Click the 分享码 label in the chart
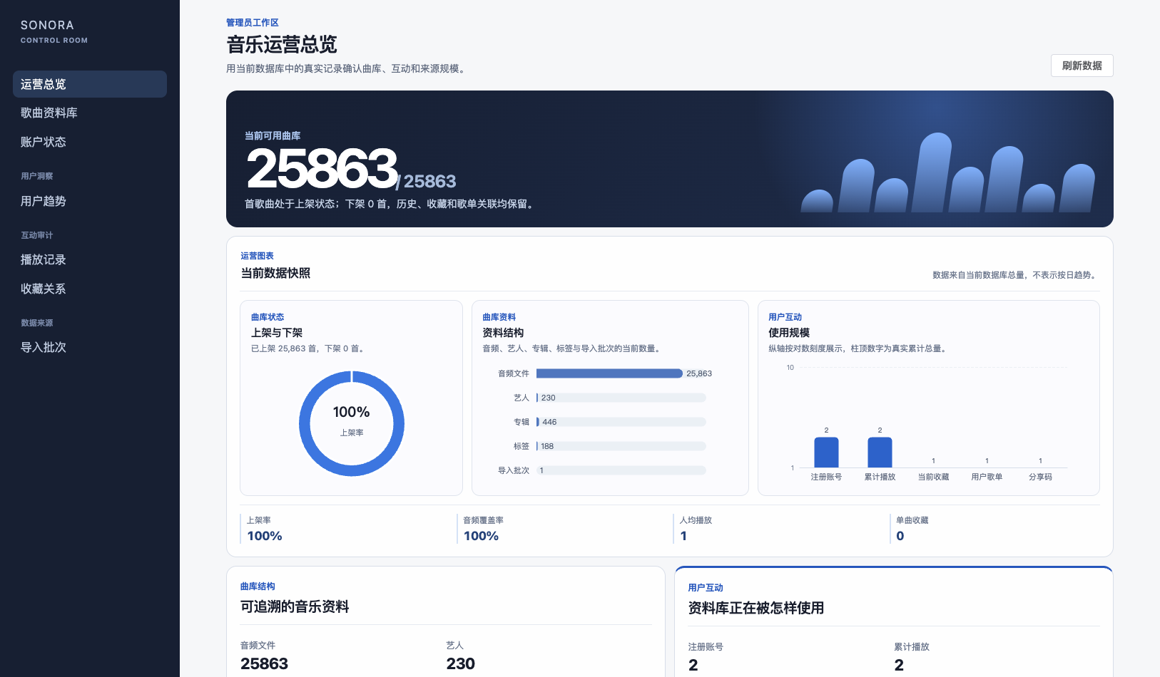This screenshot has width=1160, height=677. tap(1040, 477)
